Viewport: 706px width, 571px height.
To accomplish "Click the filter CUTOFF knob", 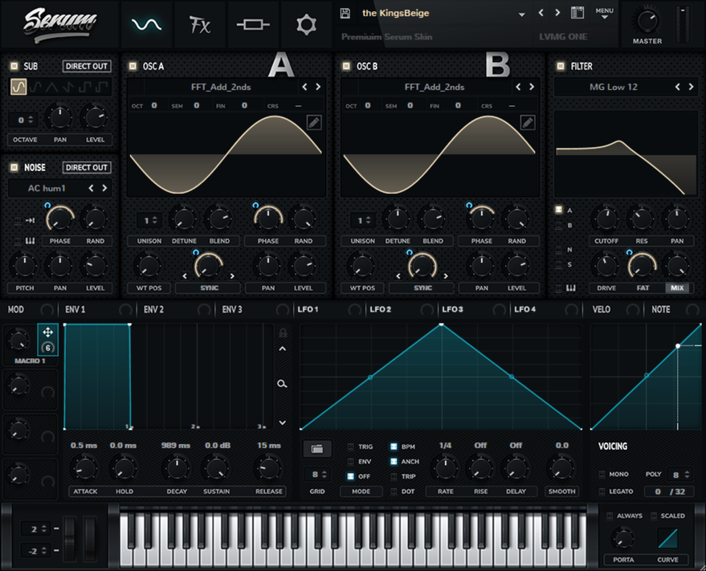I will pos(606,219).
